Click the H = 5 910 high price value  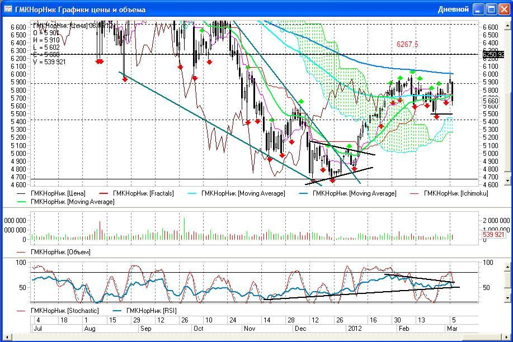coord(46,40)
